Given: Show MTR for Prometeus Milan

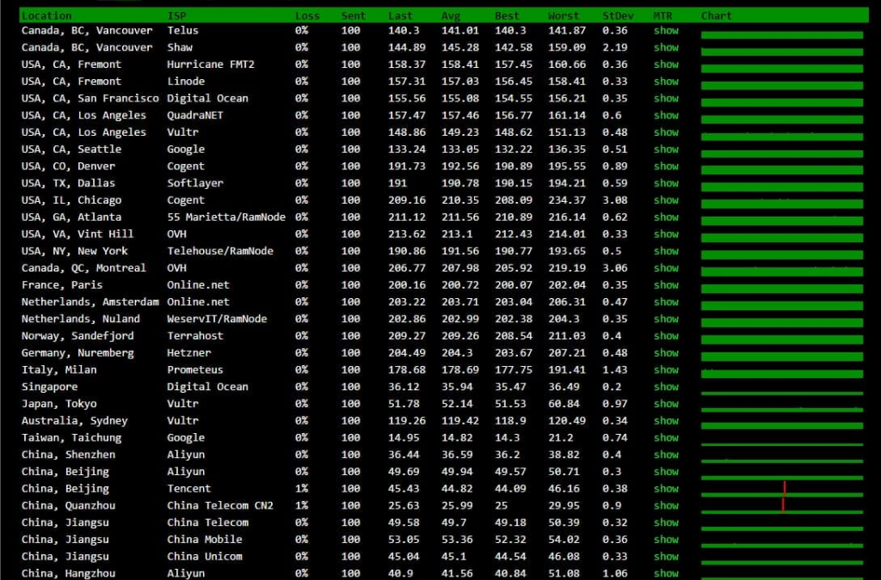Looking at the screenshot, I should click(x=666, y=369).
